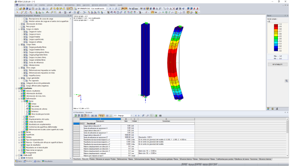The image size is (303, 166).
Task: Expand the Superficies results node
Action: coord(19,134)
